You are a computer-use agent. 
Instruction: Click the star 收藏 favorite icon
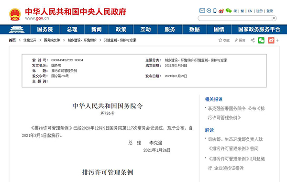(220, 40)
